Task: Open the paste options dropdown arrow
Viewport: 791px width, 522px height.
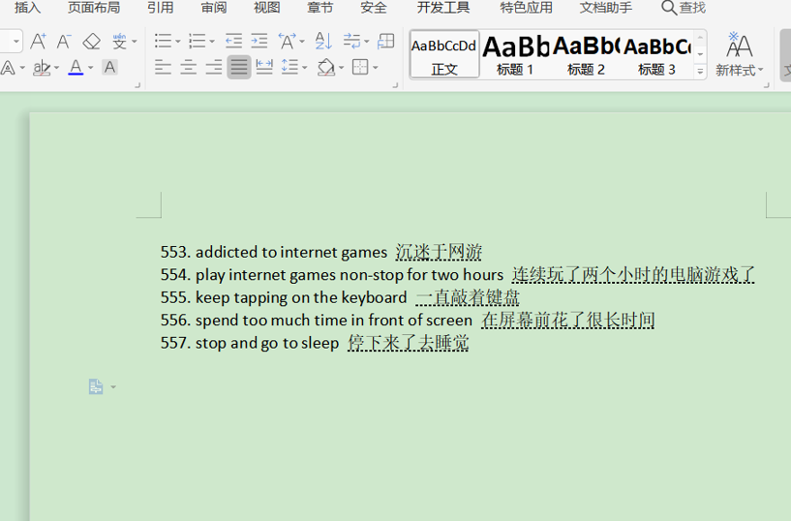Action: (113, 387)
